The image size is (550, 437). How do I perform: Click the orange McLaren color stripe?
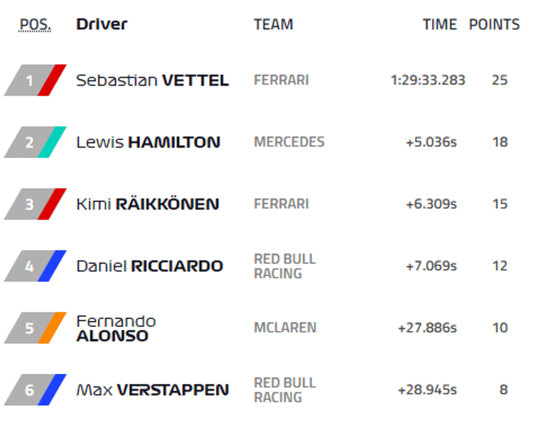(52, 328)
